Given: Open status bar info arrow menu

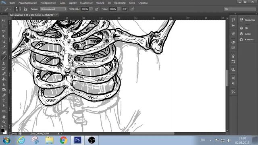Looking at the screenshot, I should tap(58, 134).
